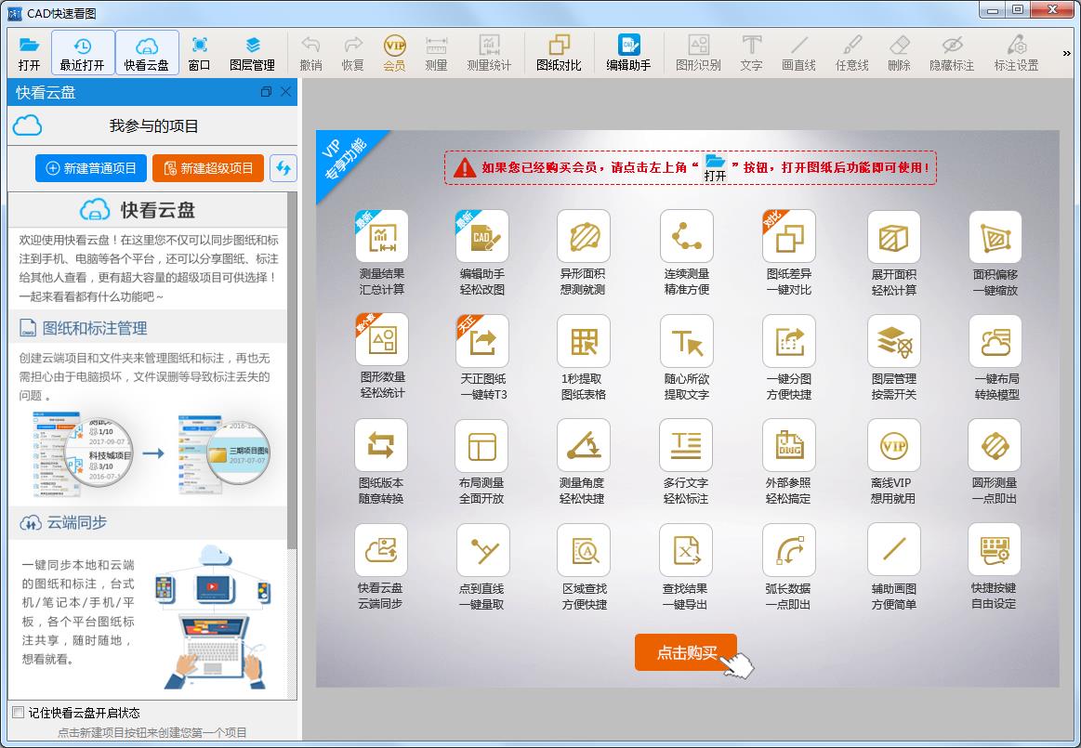Screen dimensions: 1081x748
Task: Open the 图纸对比 drawing compare tool
Action: coord(559,51)
